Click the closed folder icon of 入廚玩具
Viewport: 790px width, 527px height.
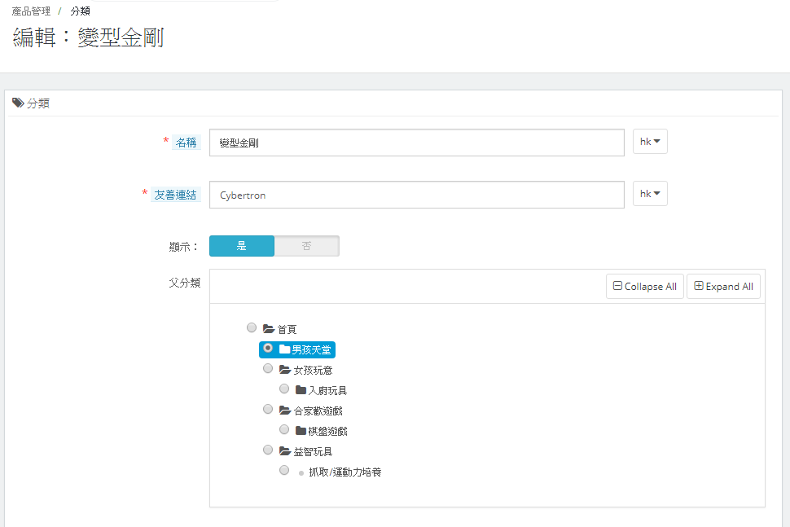300,389
